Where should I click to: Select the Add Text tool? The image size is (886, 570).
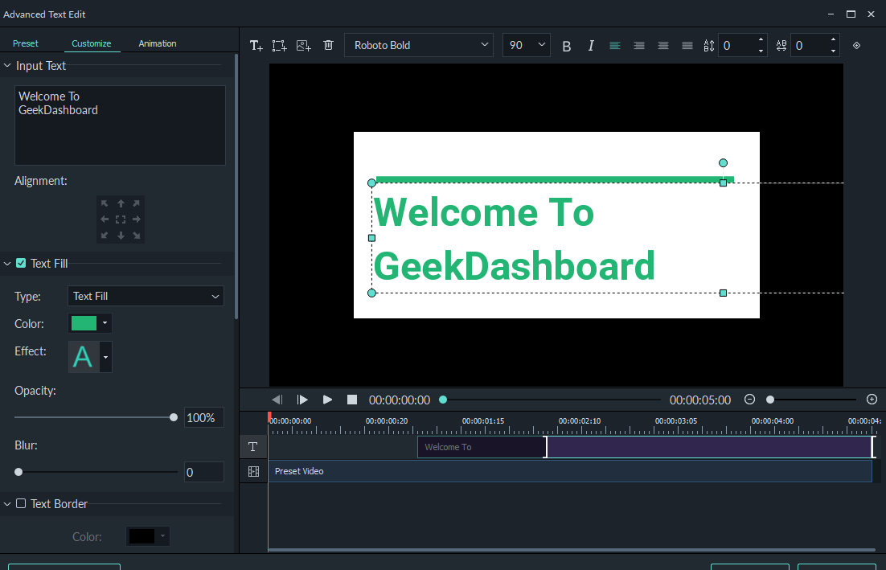(256, 45)
